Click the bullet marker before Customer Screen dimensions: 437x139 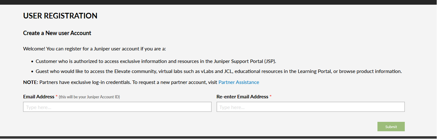(32, 61)
